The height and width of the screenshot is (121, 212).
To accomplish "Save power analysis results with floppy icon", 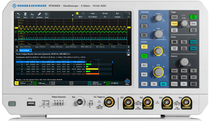I will pos(128,54).
